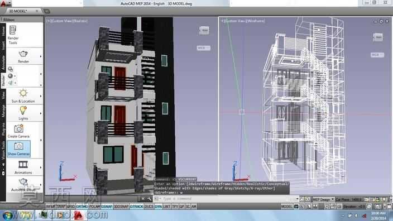This screenshot has height=221, width=393.
Task: Toggle ORTHO mode
Action: point(82,206)
